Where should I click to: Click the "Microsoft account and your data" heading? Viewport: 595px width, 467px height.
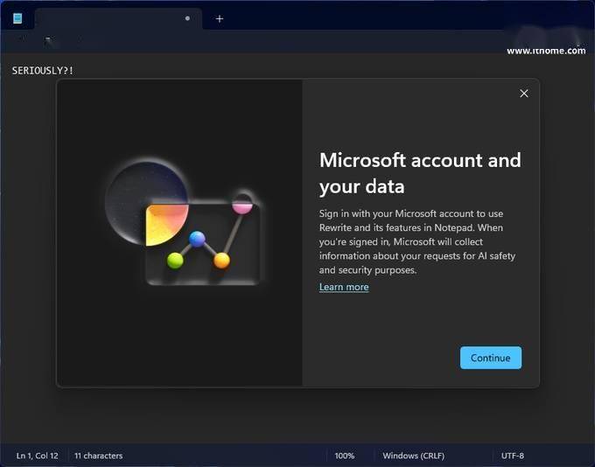click(420, 173)
